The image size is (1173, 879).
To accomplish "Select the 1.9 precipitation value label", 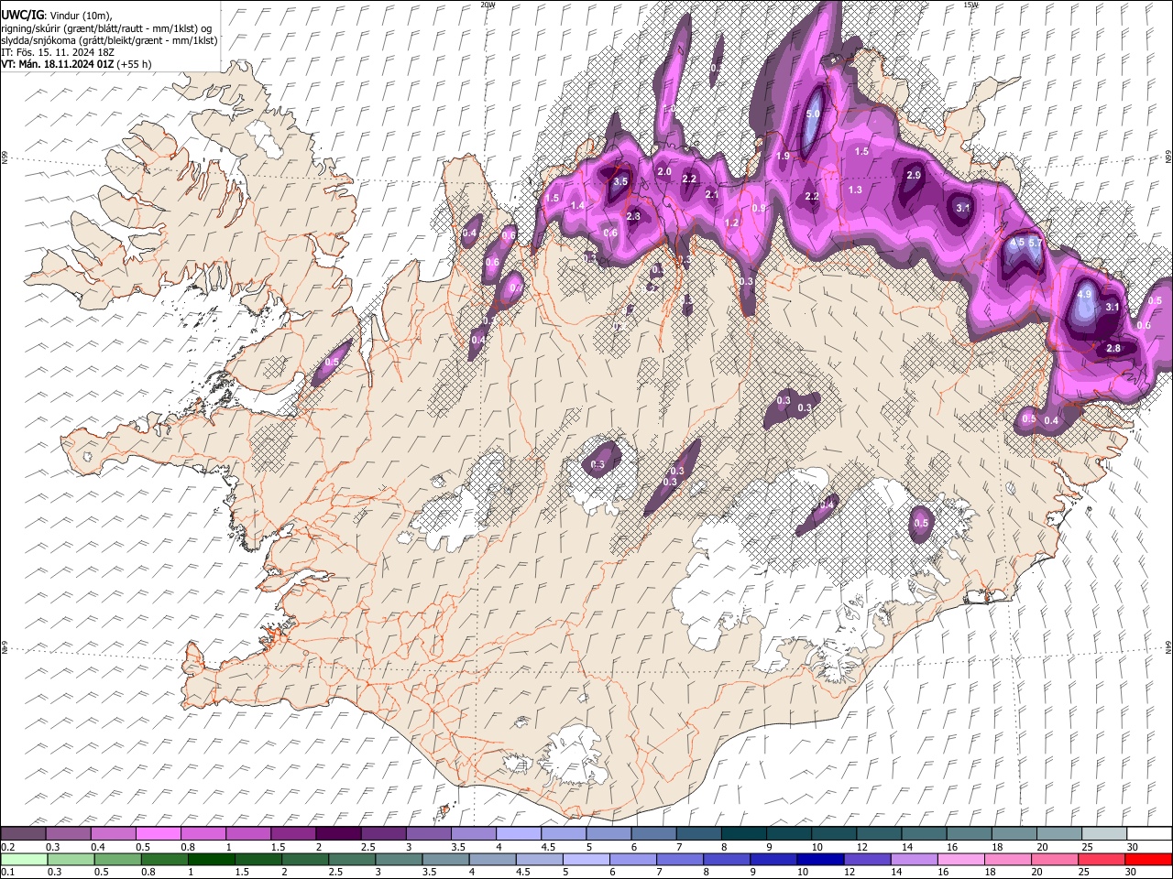I will (x=783, y=157).
